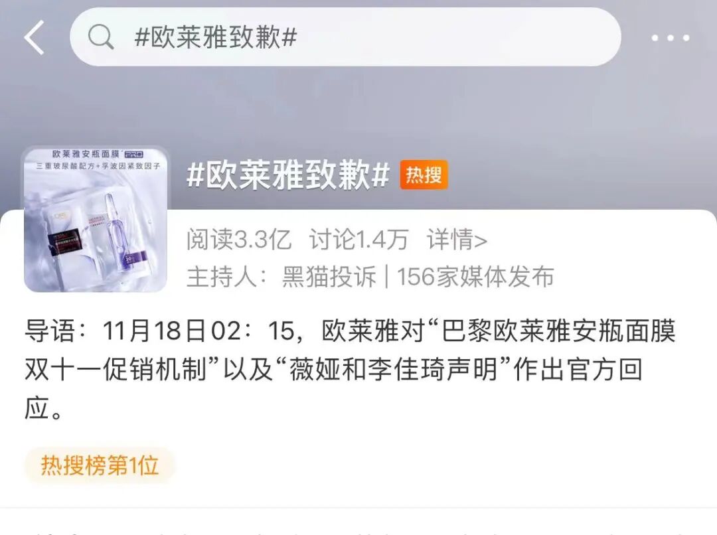Click the quoted text 巴黎欧莱雅安瓶面膜
This screenshot has height=535, width=717.
coord(558,331)
